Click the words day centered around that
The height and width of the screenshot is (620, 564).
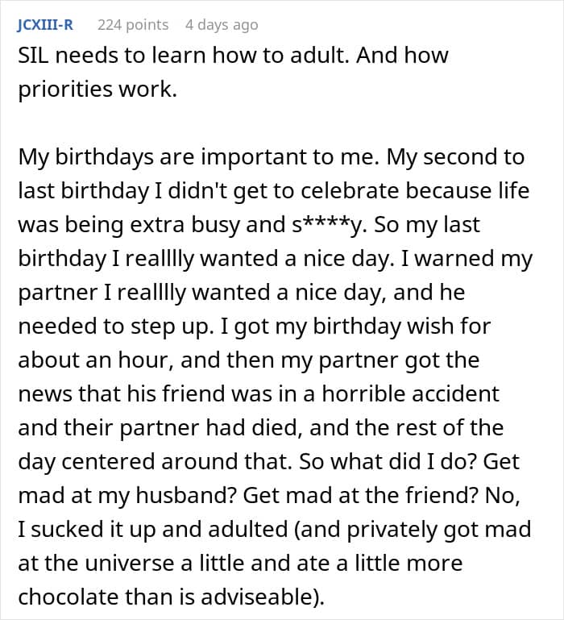[155, 462]
